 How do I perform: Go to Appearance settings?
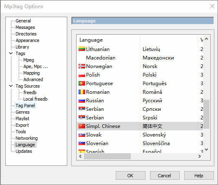click(x=27, y=40)
